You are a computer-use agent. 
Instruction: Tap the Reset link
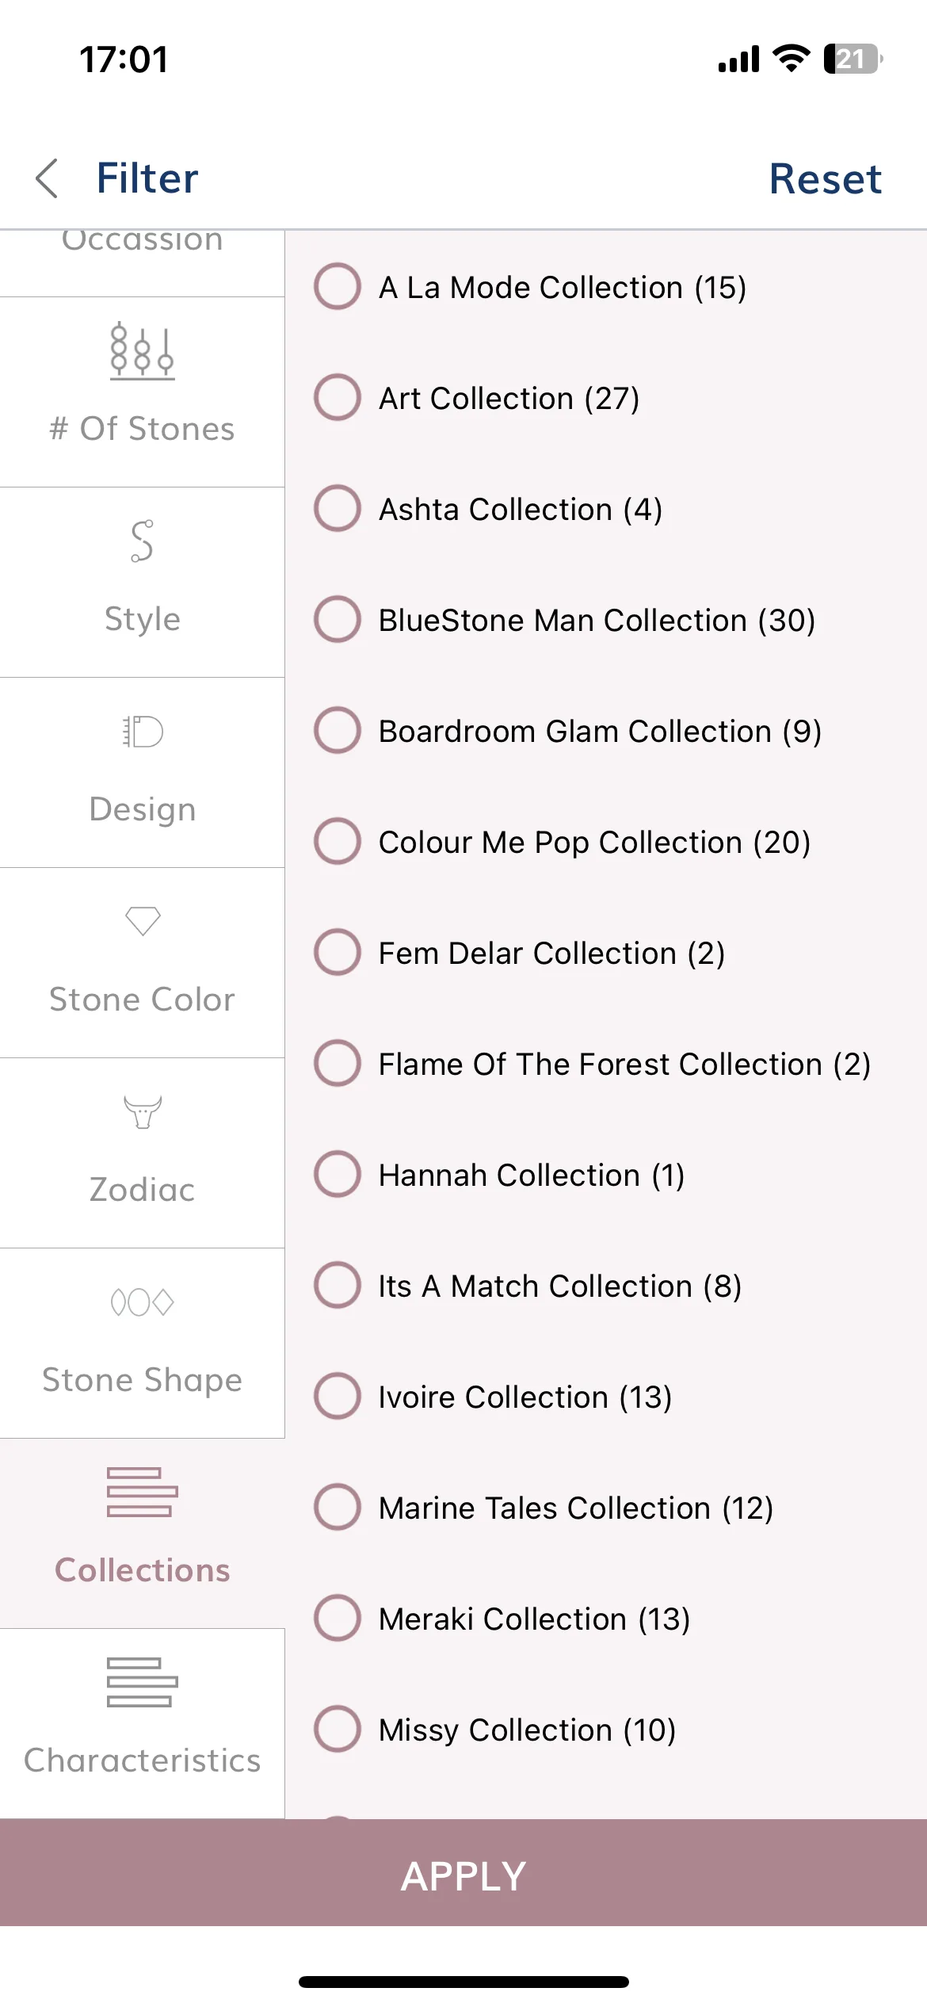click(825, 178)
